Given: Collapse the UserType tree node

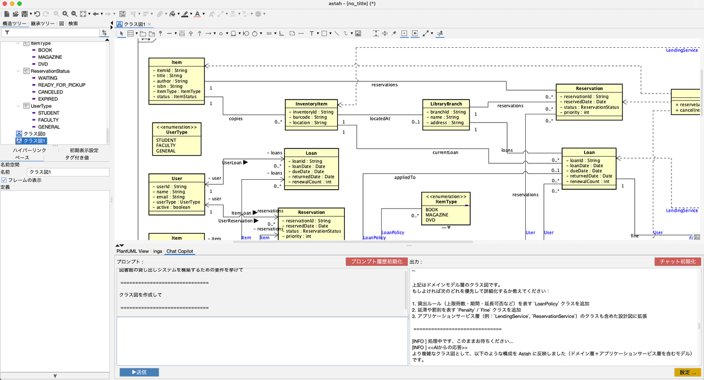Looking at the screenshot, I should tap(19, 106).
